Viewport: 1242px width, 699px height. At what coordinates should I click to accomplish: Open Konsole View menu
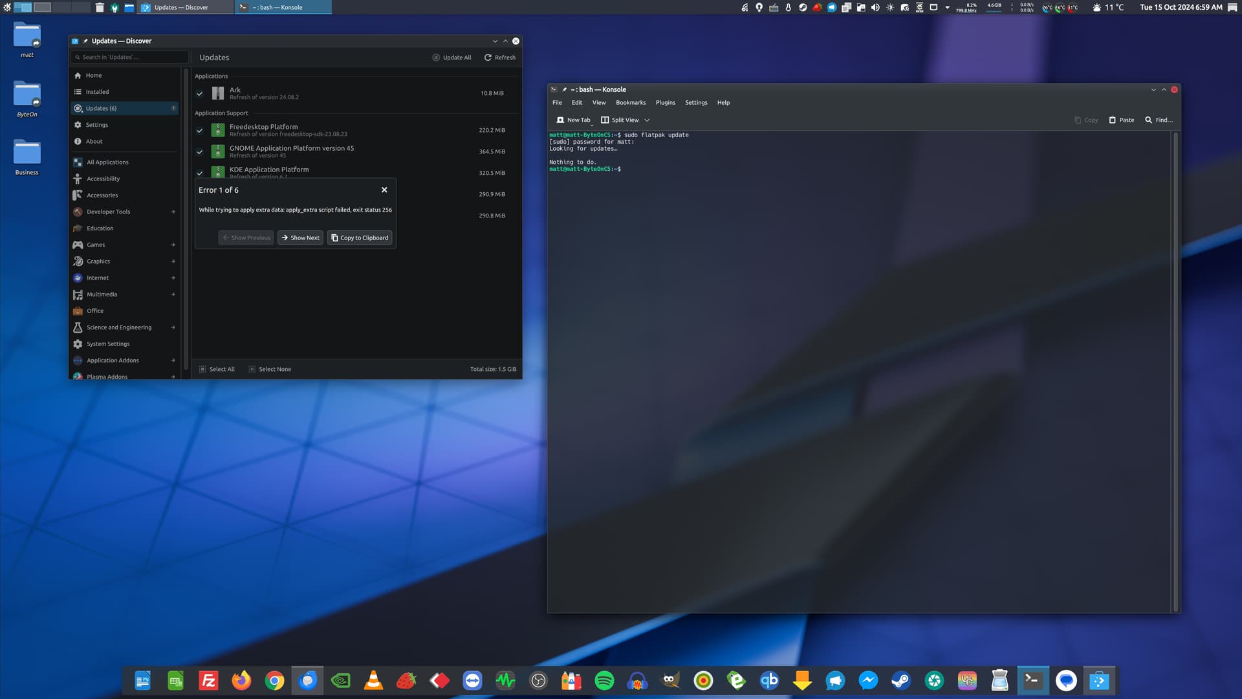(x=599, y=102)
